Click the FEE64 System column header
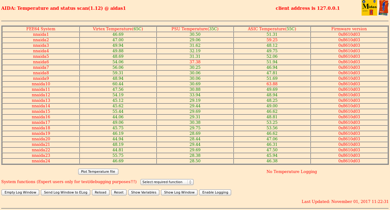Image resolution: width=390 pixels, height=210 pixels. tap(41, 29)
